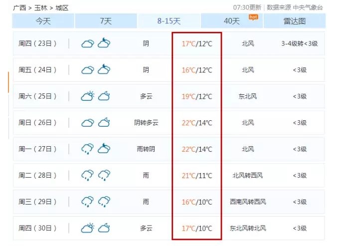The height and width of the screenshot is (246, 338).
Task: Click the 17℃/10℃ temperature value
Action: [197, 229]
